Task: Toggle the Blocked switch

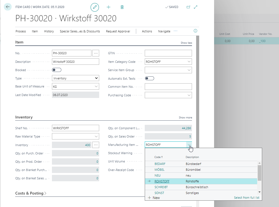Action: tap(57, 70)
